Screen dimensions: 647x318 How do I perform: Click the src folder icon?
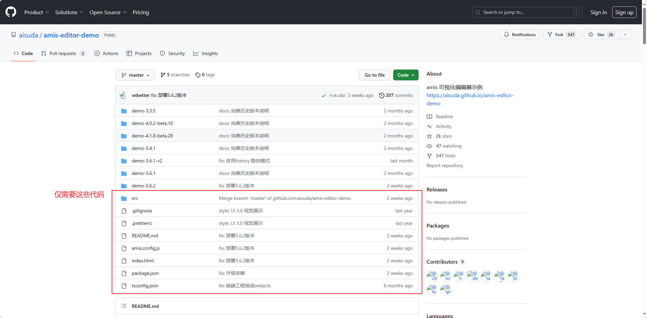pyautogui.click(x=124, y=198)
